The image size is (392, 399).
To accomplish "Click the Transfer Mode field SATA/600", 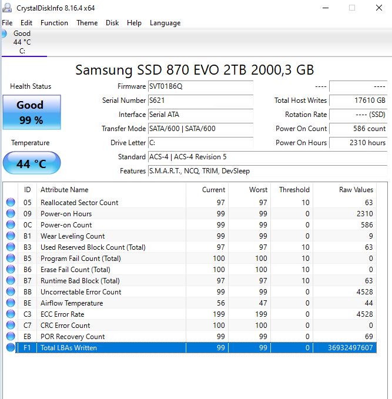I will [200, 129].
